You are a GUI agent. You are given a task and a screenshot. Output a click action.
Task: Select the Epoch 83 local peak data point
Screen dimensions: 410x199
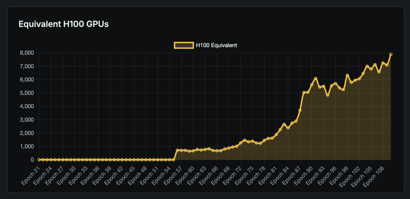(284, 124)
